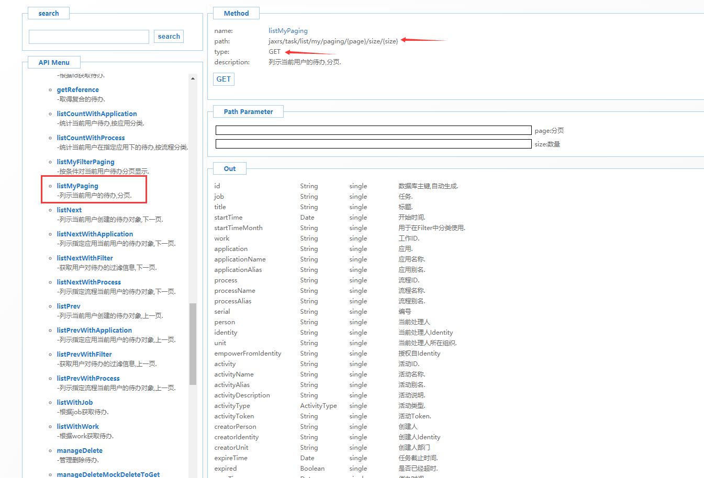Click the Boolean type for expired

click(x=312, y=469)
